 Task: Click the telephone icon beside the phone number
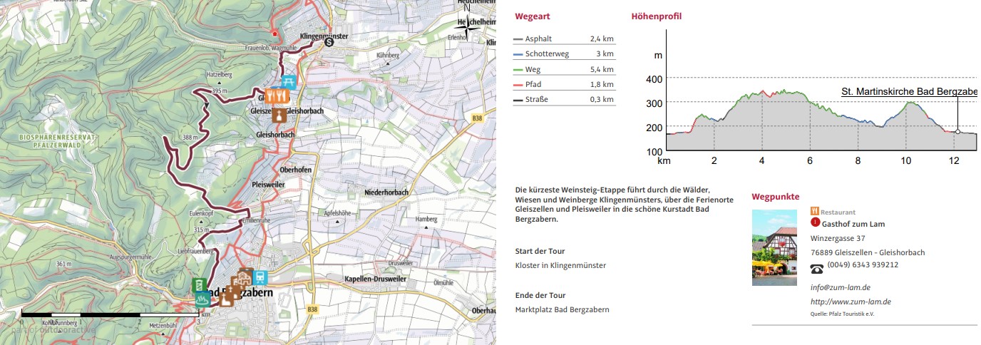click(x=817, y=269)
